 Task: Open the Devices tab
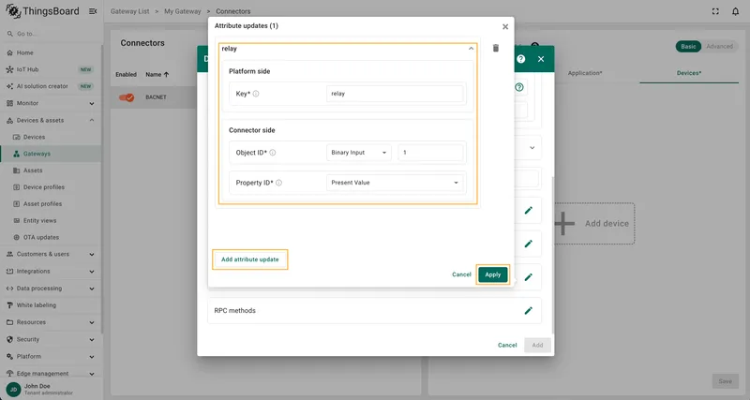point(689,73)
